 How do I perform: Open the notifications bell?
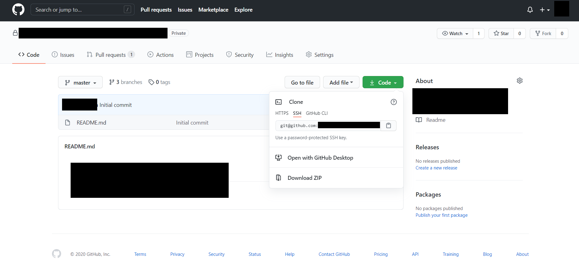coord(530,10)
